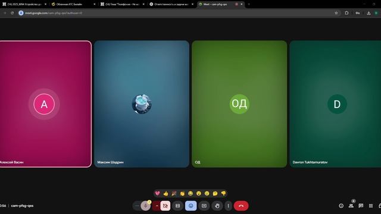The width and height of the screenshot is (381, 214).
Task: Open the activities panel icon
Action: pos(371,206)
